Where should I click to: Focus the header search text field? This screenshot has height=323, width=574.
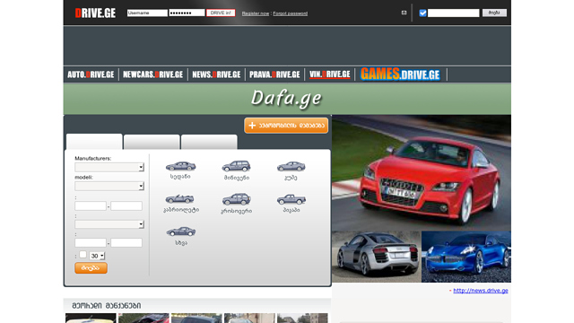[454, 13]
